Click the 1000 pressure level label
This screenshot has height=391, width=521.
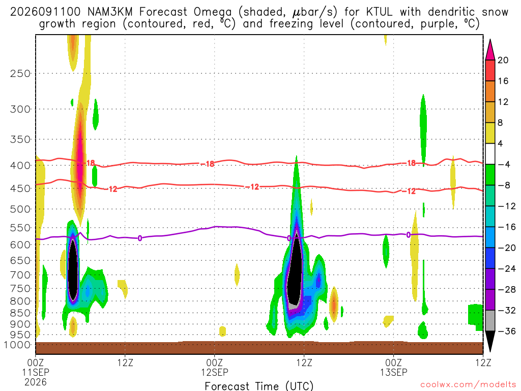click(17, 345)
